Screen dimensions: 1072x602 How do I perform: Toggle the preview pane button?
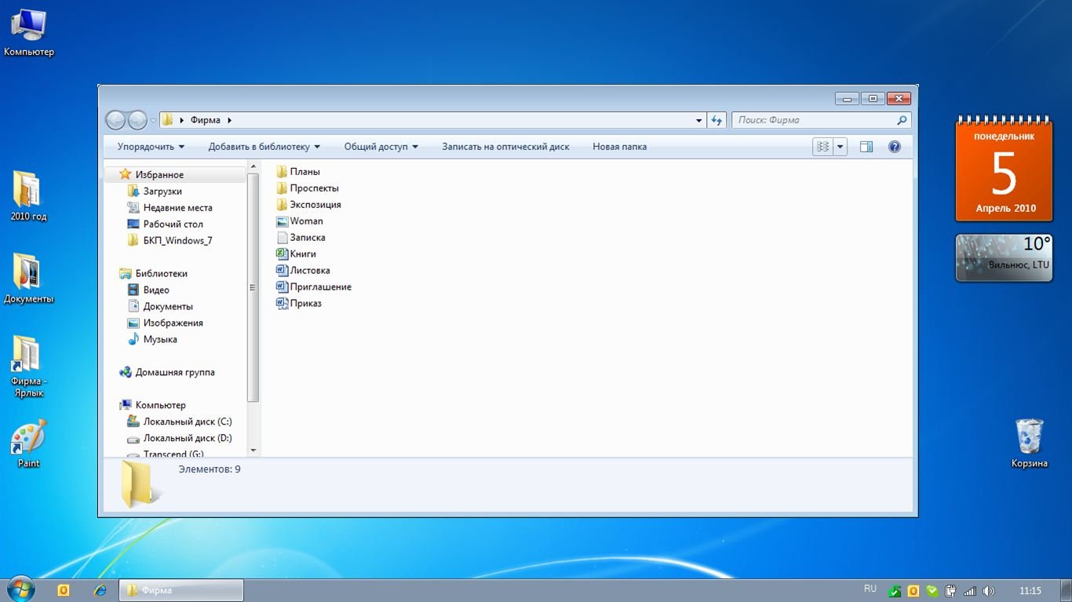866,147
